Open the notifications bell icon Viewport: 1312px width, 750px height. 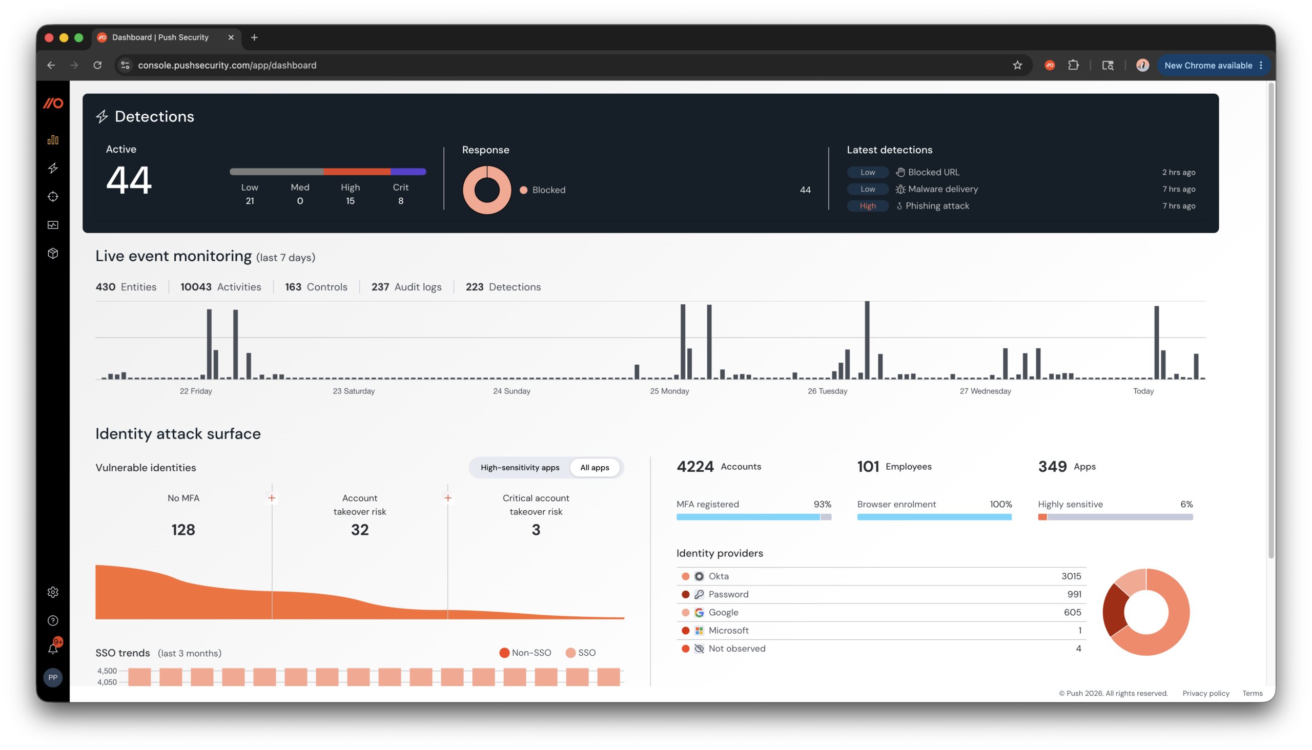tap(53, 648)
